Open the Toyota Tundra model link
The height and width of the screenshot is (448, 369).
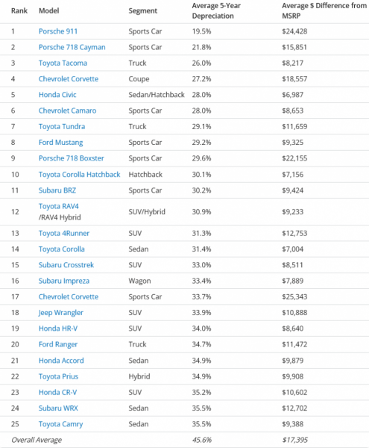62,127
